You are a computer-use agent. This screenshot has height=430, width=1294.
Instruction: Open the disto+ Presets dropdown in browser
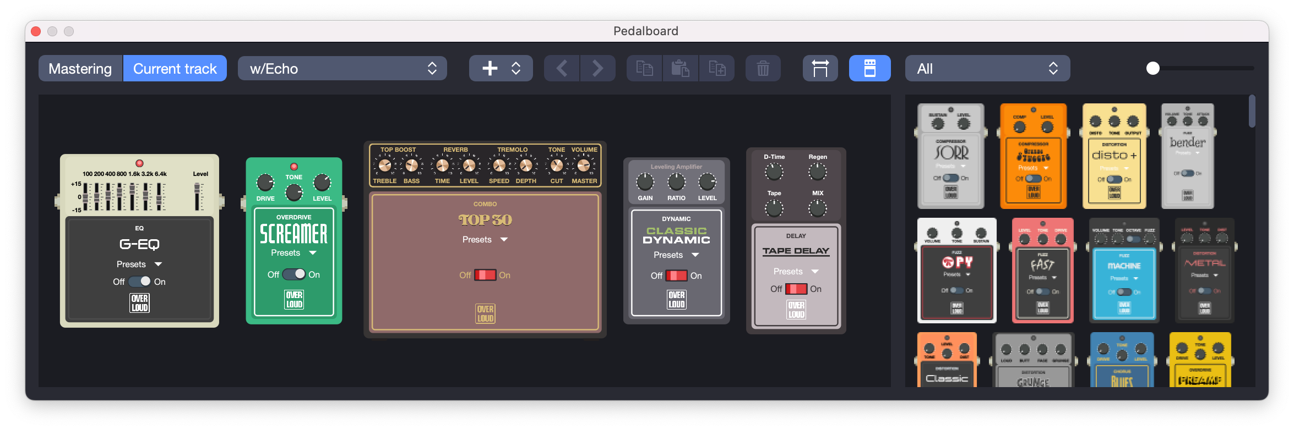coord(1114,168)
